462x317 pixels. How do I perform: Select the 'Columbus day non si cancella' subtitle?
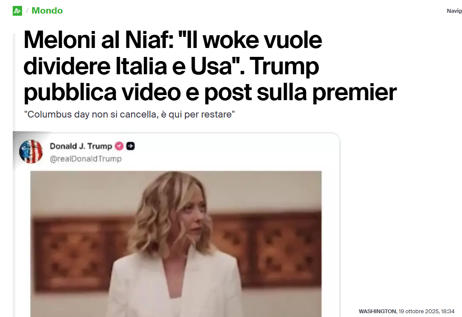coord(129,114)
